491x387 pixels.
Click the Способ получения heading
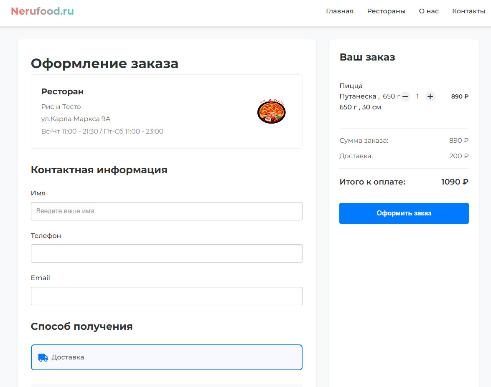82,326
